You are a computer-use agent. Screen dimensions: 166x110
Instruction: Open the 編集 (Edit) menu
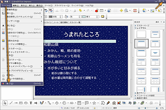(16, 5)
